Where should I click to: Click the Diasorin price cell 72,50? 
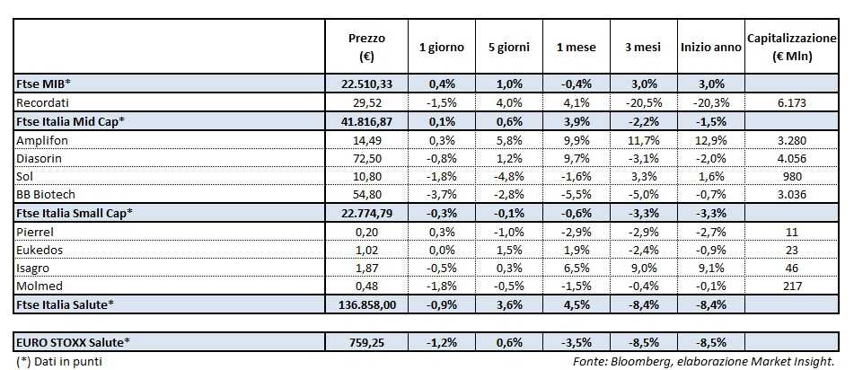coord(365,160)
